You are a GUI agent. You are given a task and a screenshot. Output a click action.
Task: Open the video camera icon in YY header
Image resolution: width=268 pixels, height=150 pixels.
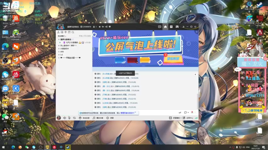tap(159, 27)
